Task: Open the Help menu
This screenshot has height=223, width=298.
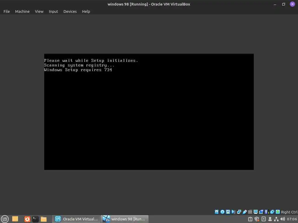Action: (x=86, y=11)
